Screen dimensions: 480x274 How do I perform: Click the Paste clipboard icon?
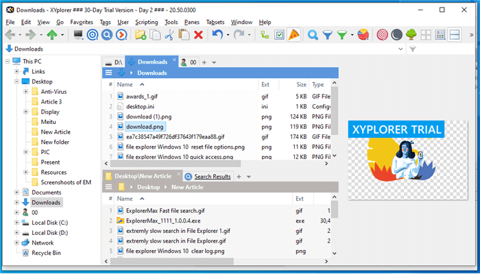(x=184, y=35)
